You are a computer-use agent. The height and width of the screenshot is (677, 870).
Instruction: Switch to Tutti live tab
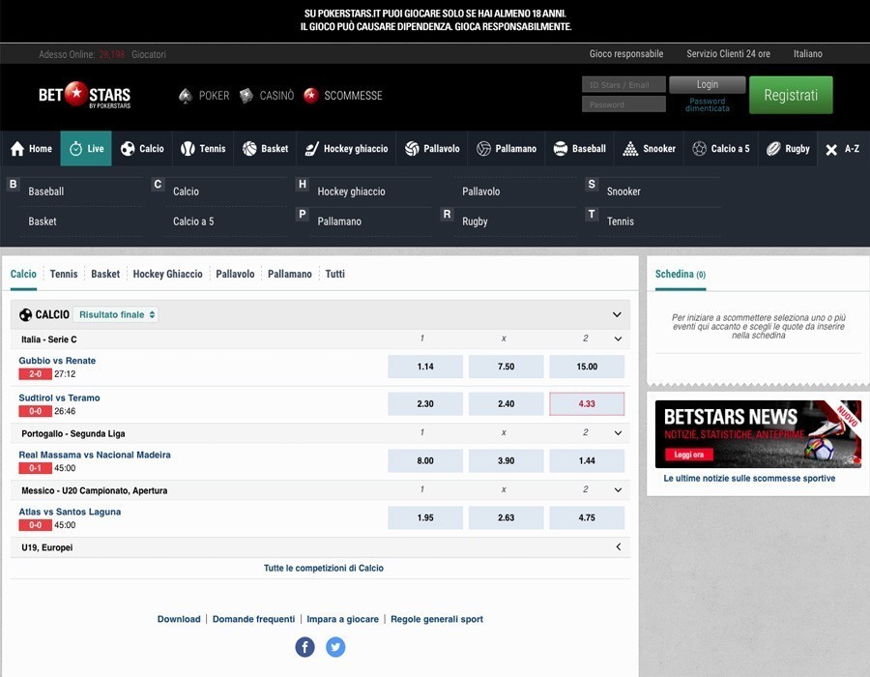pyautogui.click(x=335, y=274)
